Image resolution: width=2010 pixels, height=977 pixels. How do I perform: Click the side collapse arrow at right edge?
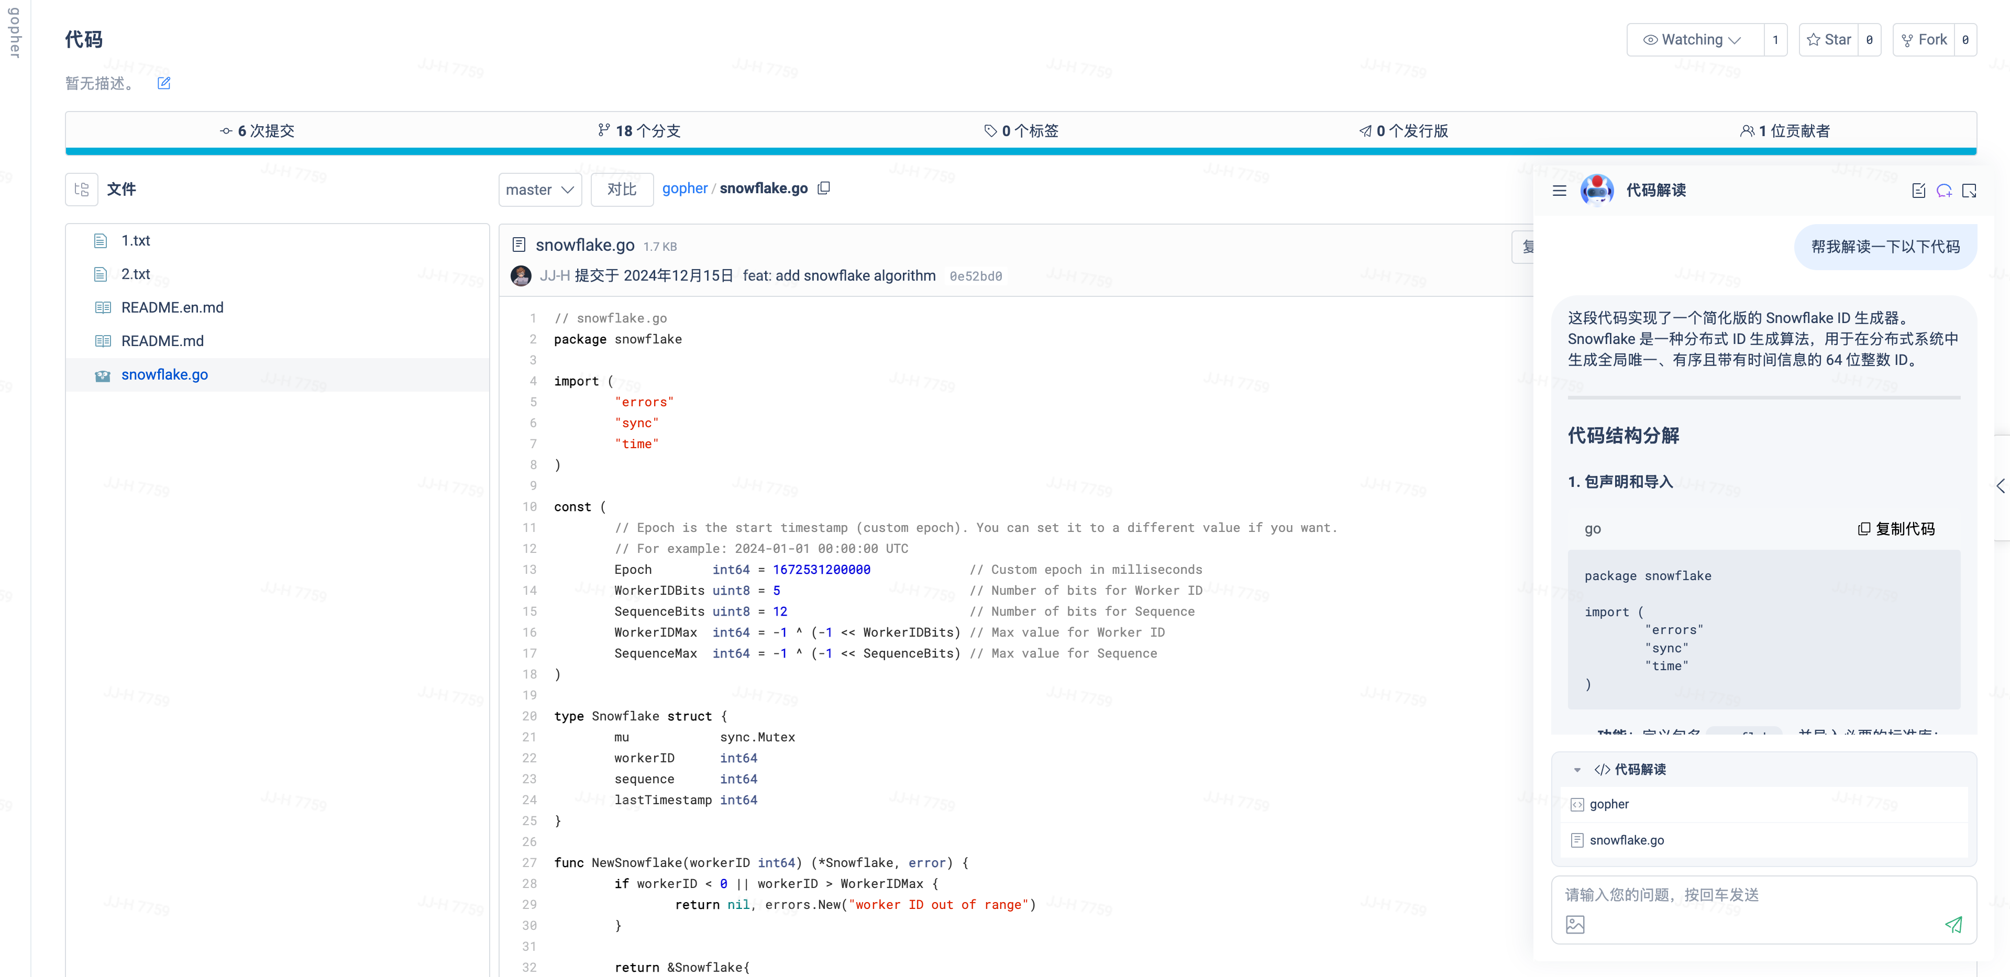(x=2001, y=486)
